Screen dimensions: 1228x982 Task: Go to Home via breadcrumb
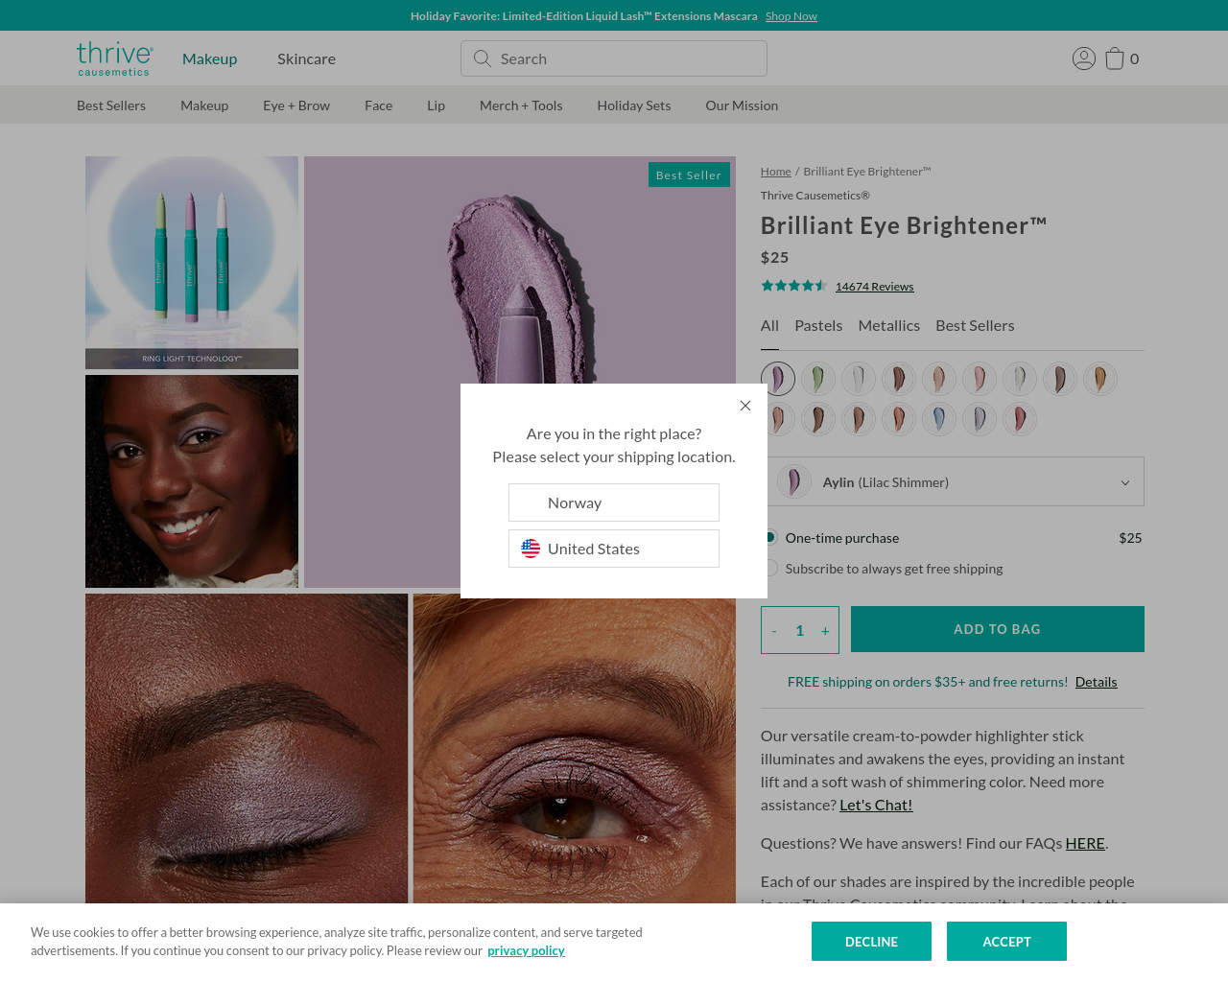tap(776, 172)
